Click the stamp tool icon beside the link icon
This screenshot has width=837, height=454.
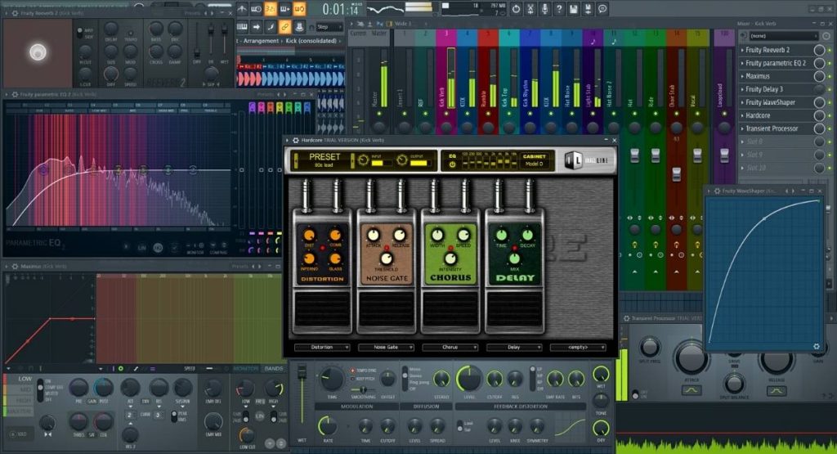pos(299,27)
